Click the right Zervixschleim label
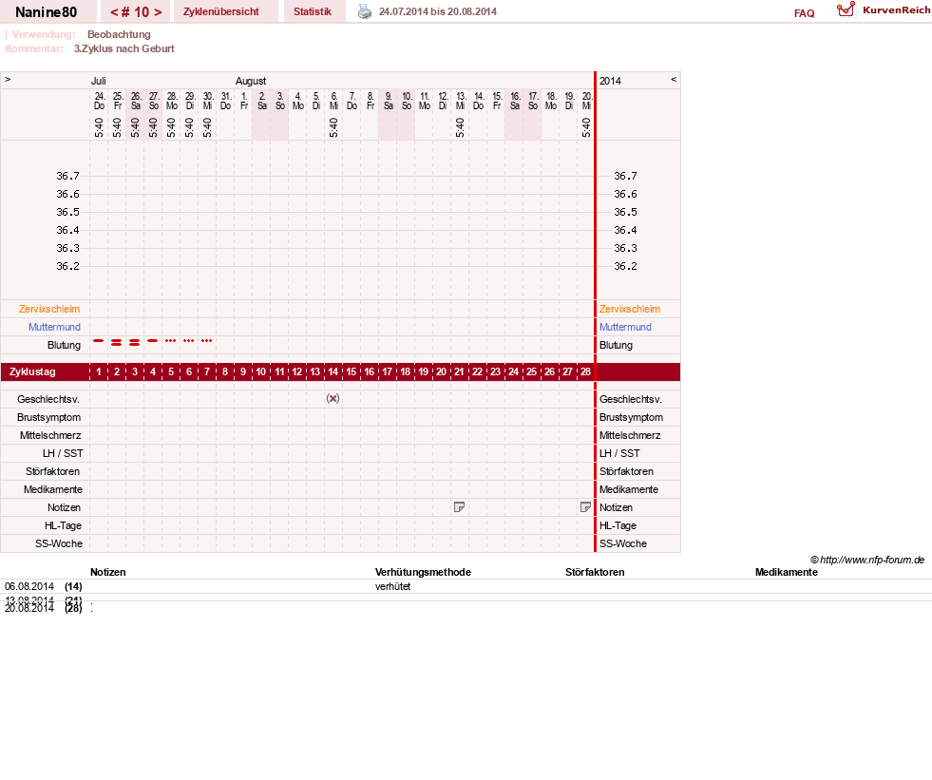932x780 pixels. [x=630, y=309]
